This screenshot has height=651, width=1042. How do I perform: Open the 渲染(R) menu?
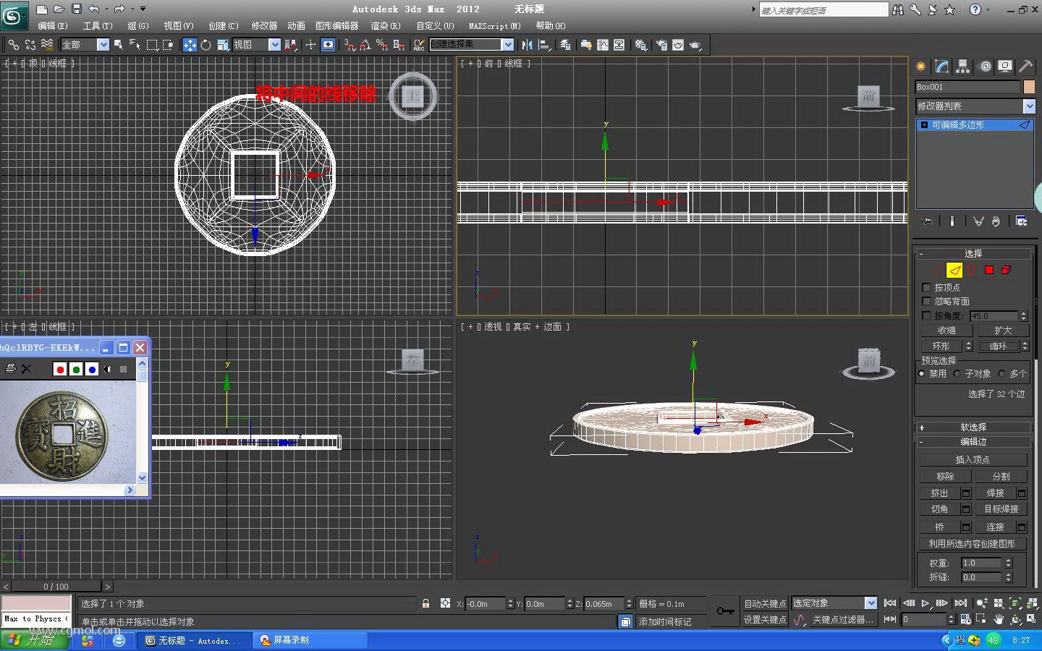[385, 26]
